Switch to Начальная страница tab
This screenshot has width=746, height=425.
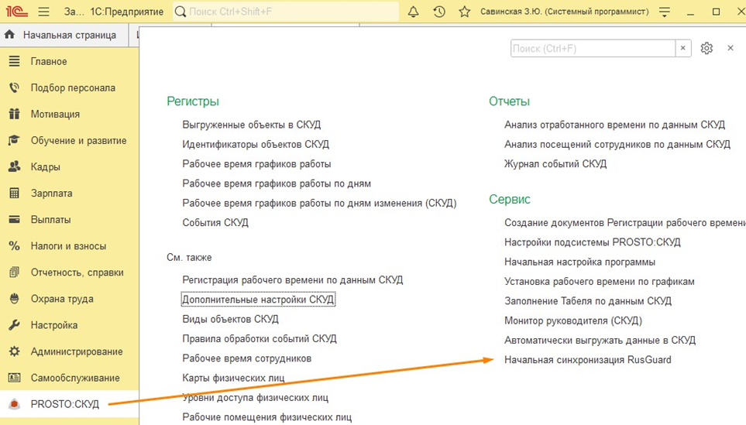pos(68,35)
